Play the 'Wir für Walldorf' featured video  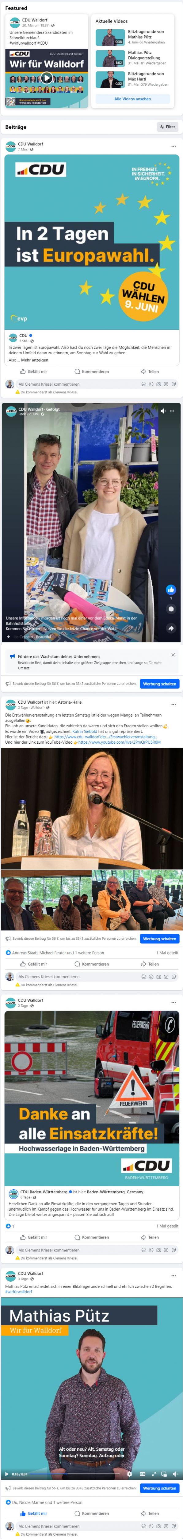click(x=46, y=78)
